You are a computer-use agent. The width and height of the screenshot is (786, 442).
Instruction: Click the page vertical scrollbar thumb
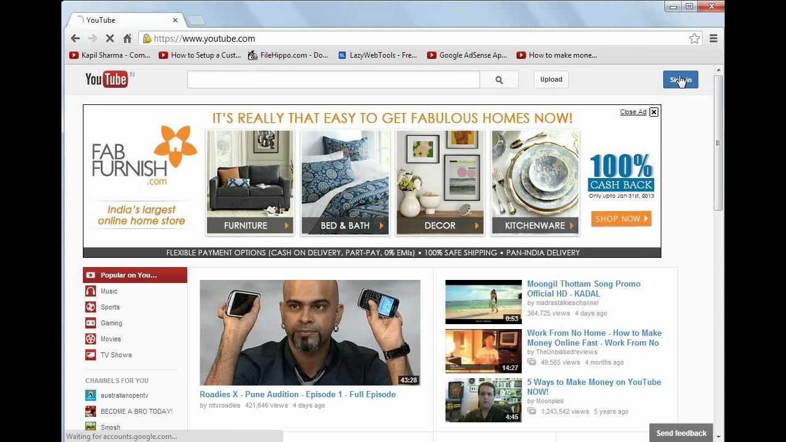pos(718,143)
